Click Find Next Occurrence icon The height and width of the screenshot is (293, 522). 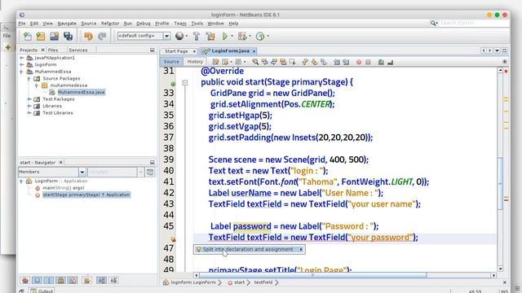coord(274,62)
